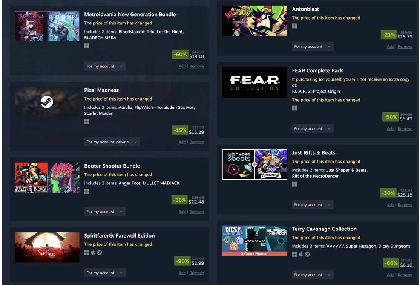
Task: Open account dropdown for Just Rifts & Beats
Action: [313, 205]
